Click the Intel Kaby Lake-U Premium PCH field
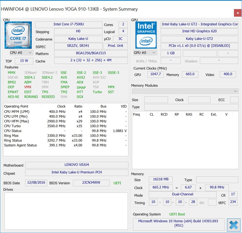The height and width of the screenshot is (233, 242). click(77, 172)
